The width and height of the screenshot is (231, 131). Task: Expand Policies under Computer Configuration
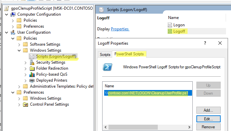13,21
